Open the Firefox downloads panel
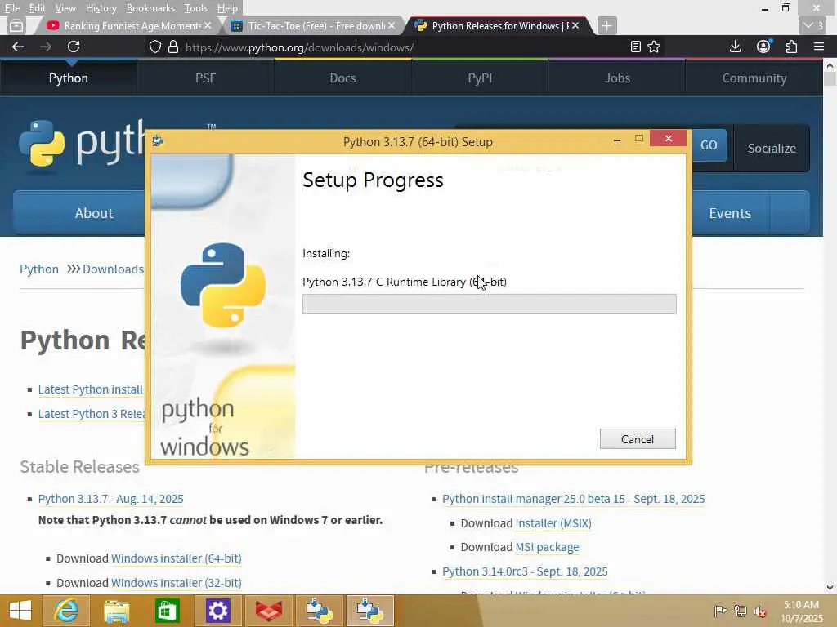 (x=735, y=47)
